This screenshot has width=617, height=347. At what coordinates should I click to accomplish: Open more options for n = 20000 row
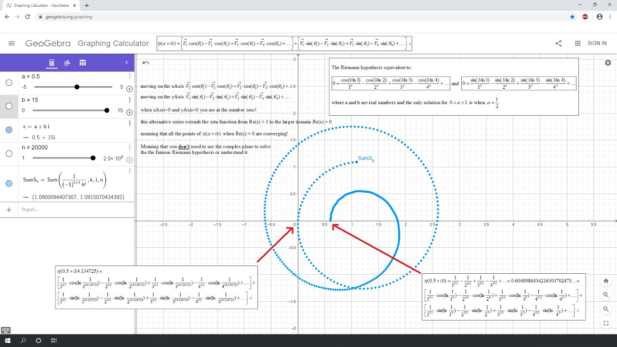point(130,147)
